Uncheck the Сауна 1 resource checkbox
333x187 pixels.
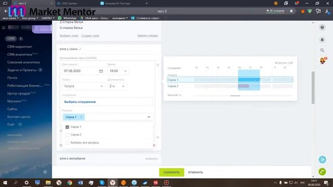tap(67, 127)
